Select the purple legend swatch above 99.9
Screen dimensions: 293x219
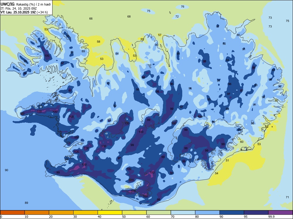[x=280, y=213]
